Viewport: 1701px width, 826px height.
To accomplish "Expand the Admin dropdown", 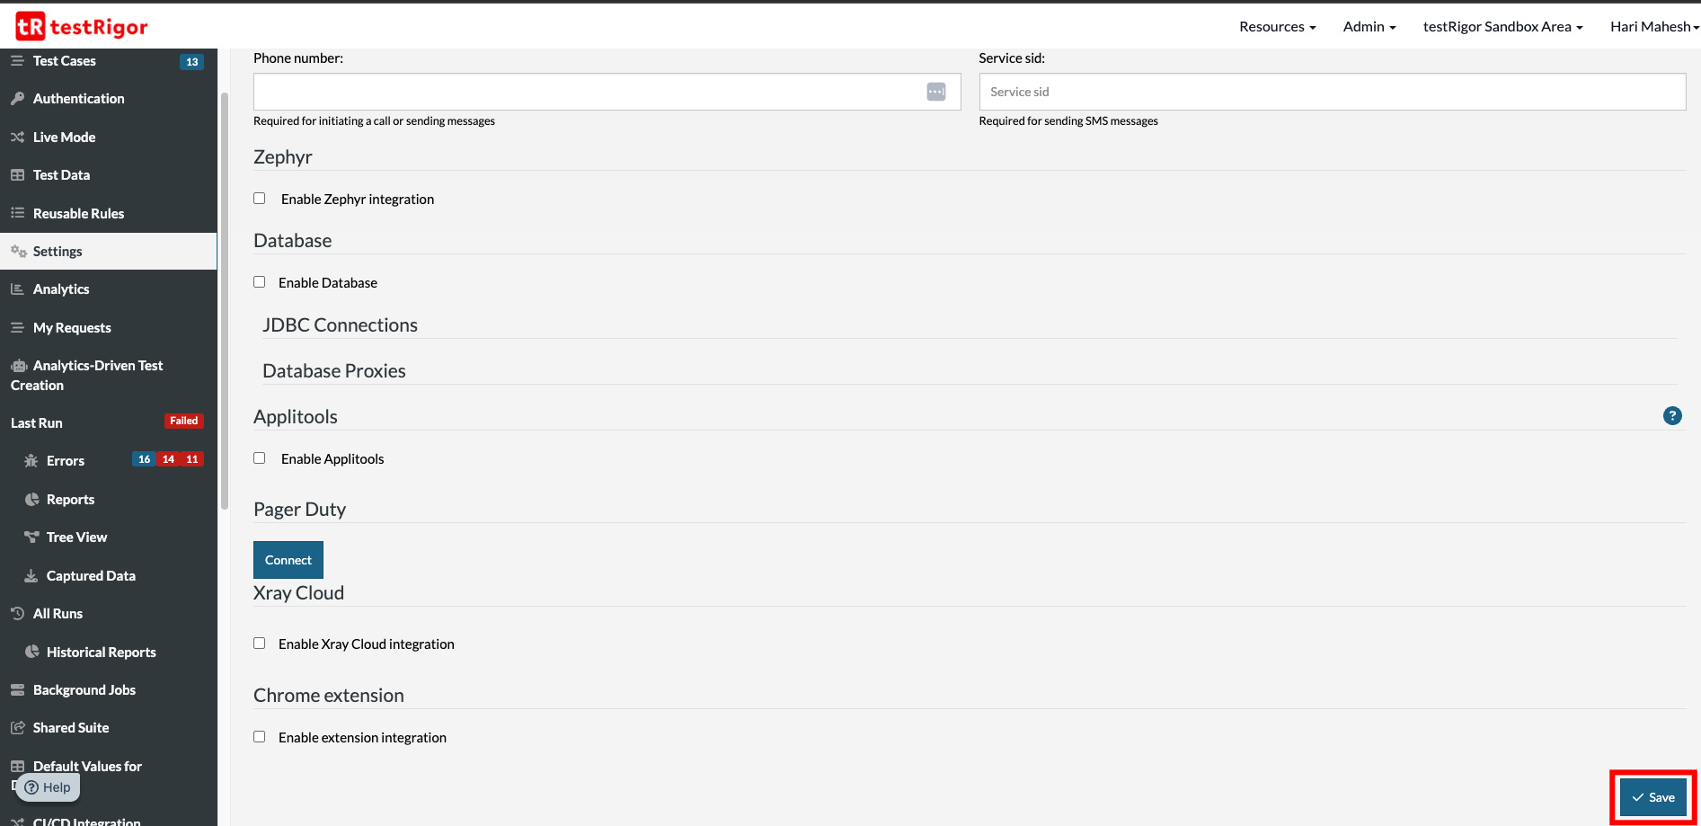I will point(1369,27).
